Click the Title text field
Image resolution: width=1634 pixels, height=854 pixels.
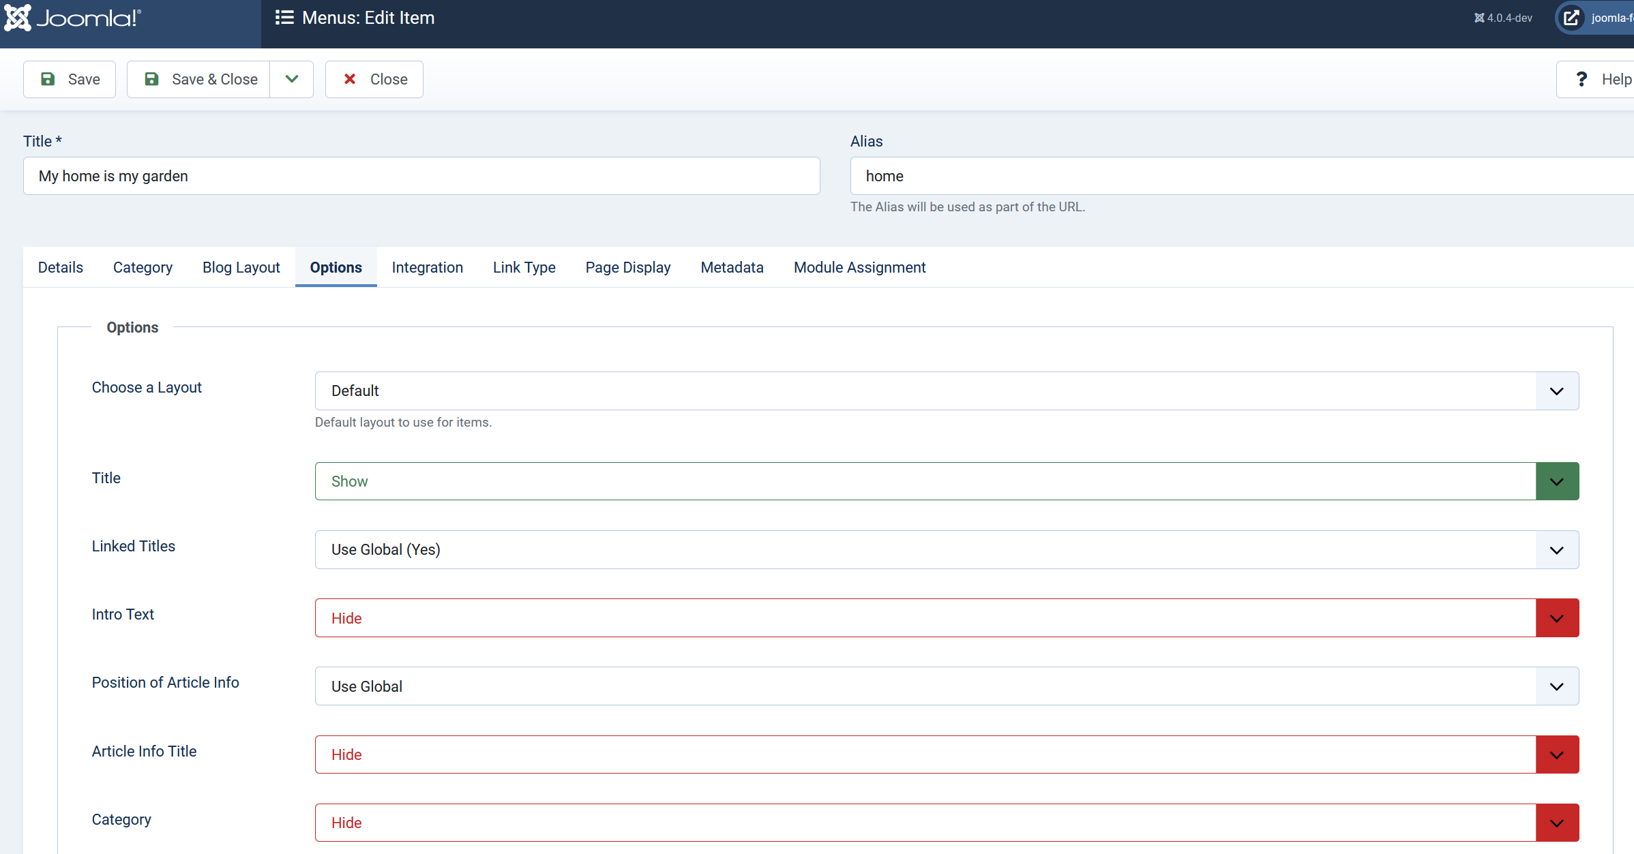[x=421, y=176]
